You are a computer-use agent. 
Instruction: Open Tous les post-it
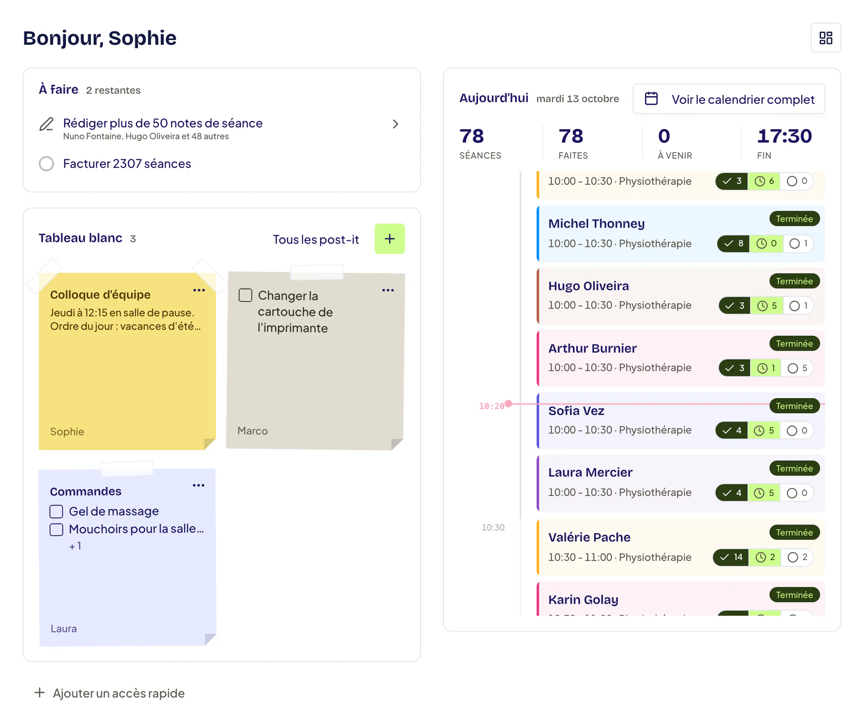click(316, 240)
